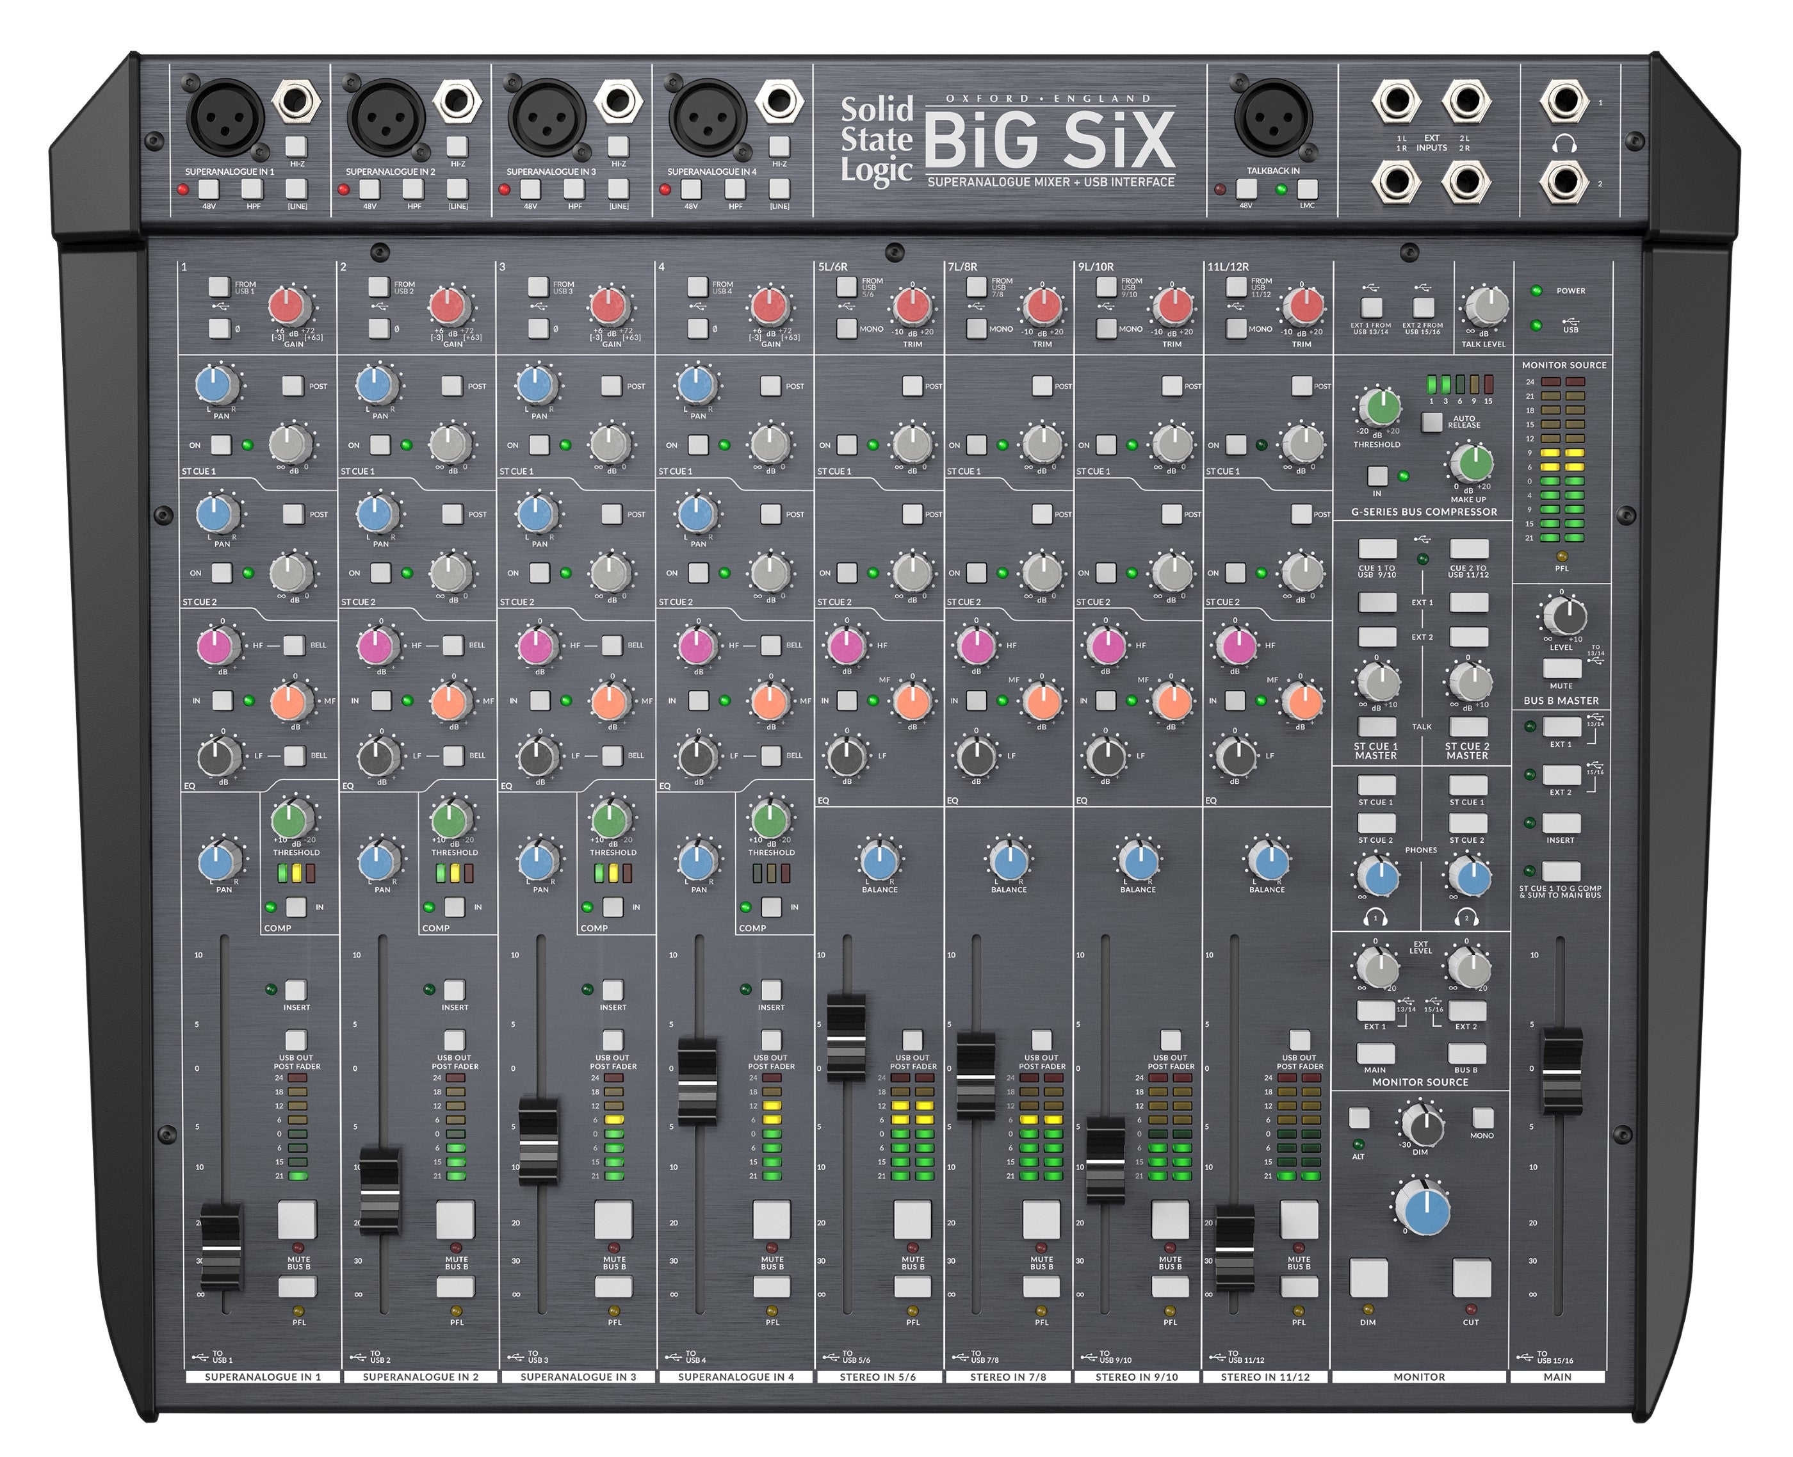1793x1457 pixels.
Task: Switch LF to BELL on channel 1
Action: point(294,755)
